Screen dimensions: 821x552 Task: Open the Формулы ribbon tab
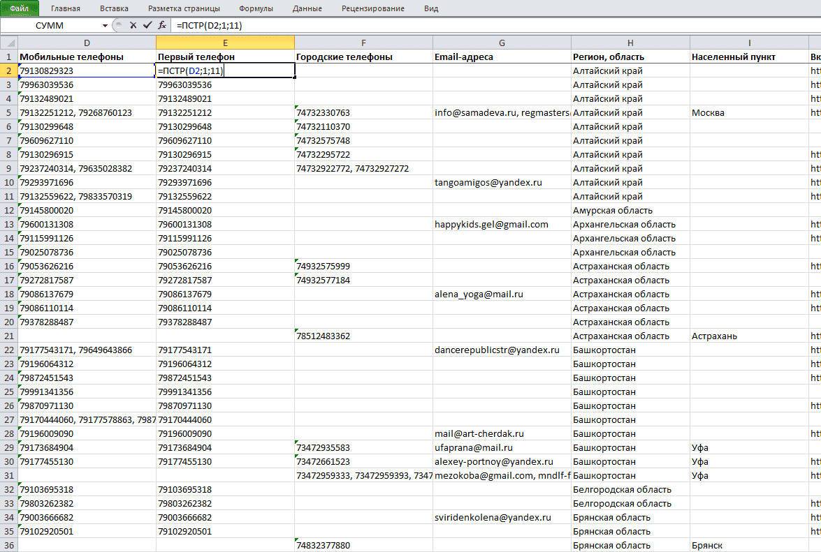click(256, 8)
